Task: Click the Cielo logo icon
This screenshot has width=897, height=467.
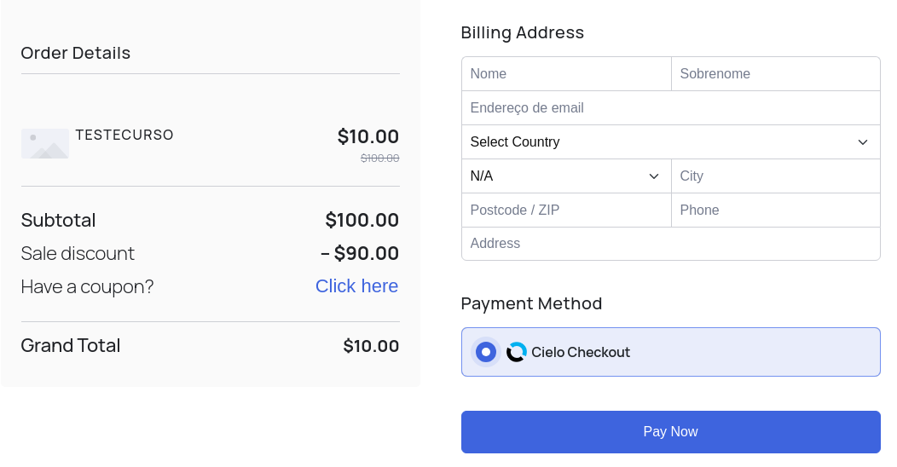Action: [x=517, y=352]
